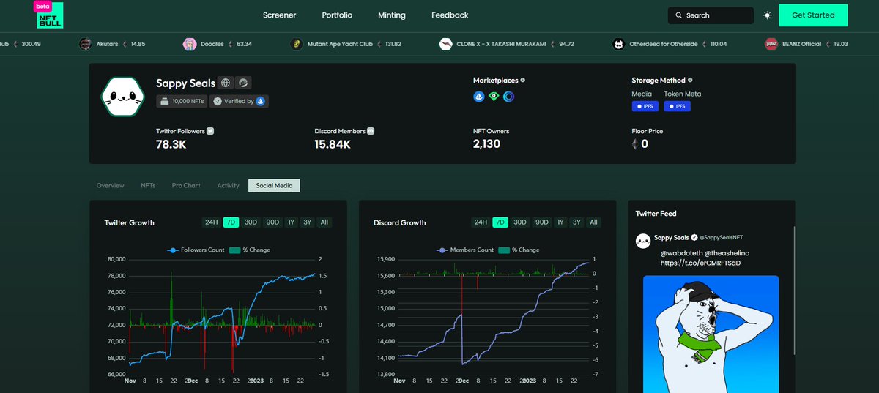The height and width of the screenshot is (393, 879).
Task: Switch to the Pro Chart tab
Action: pos(186,186)
